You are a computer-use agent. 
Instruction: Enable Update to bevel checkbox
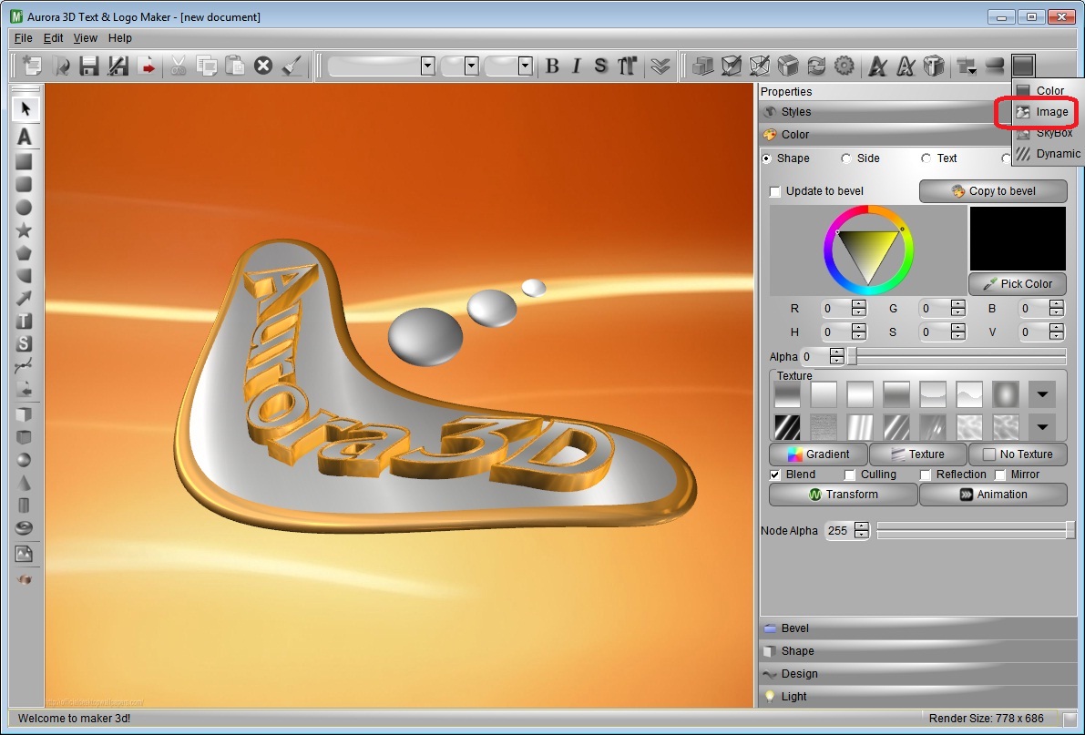click(x=775, y=191)
